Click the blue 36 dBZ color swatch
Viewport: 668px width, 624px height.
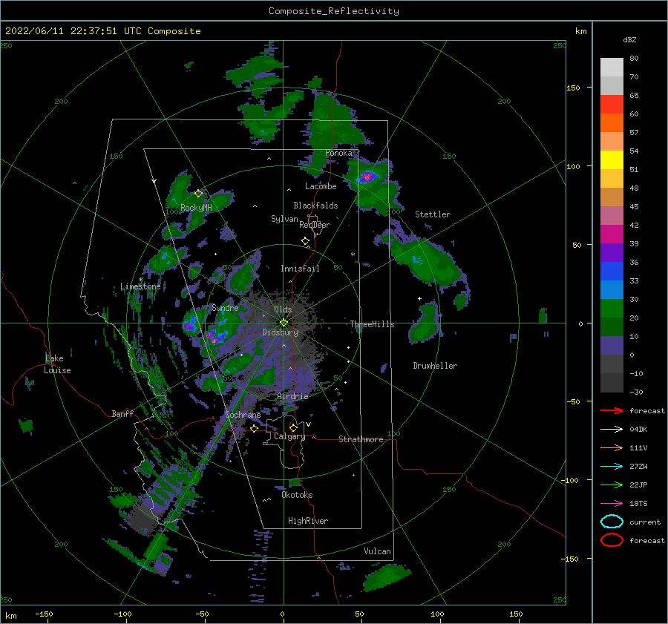click(612, 272)
